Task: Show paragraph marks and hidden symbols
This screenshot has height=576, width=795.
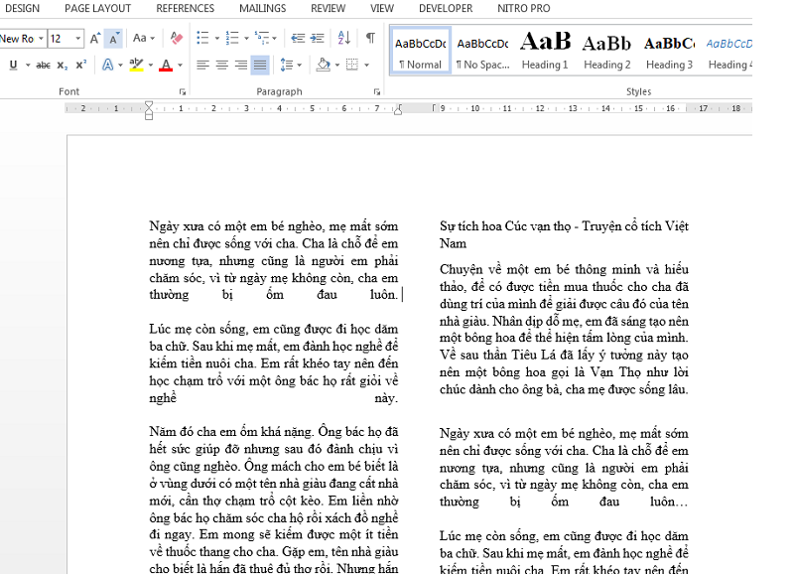Action: (370, 38)
